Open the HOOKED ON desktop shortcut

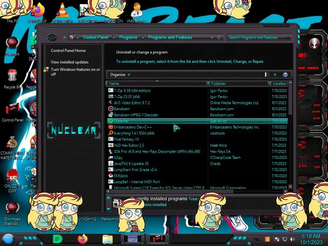coord(112,12)
